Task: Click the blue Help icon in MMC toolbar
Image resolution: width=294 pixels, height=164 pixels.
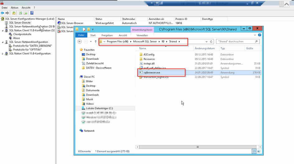Action: (32, 13)
